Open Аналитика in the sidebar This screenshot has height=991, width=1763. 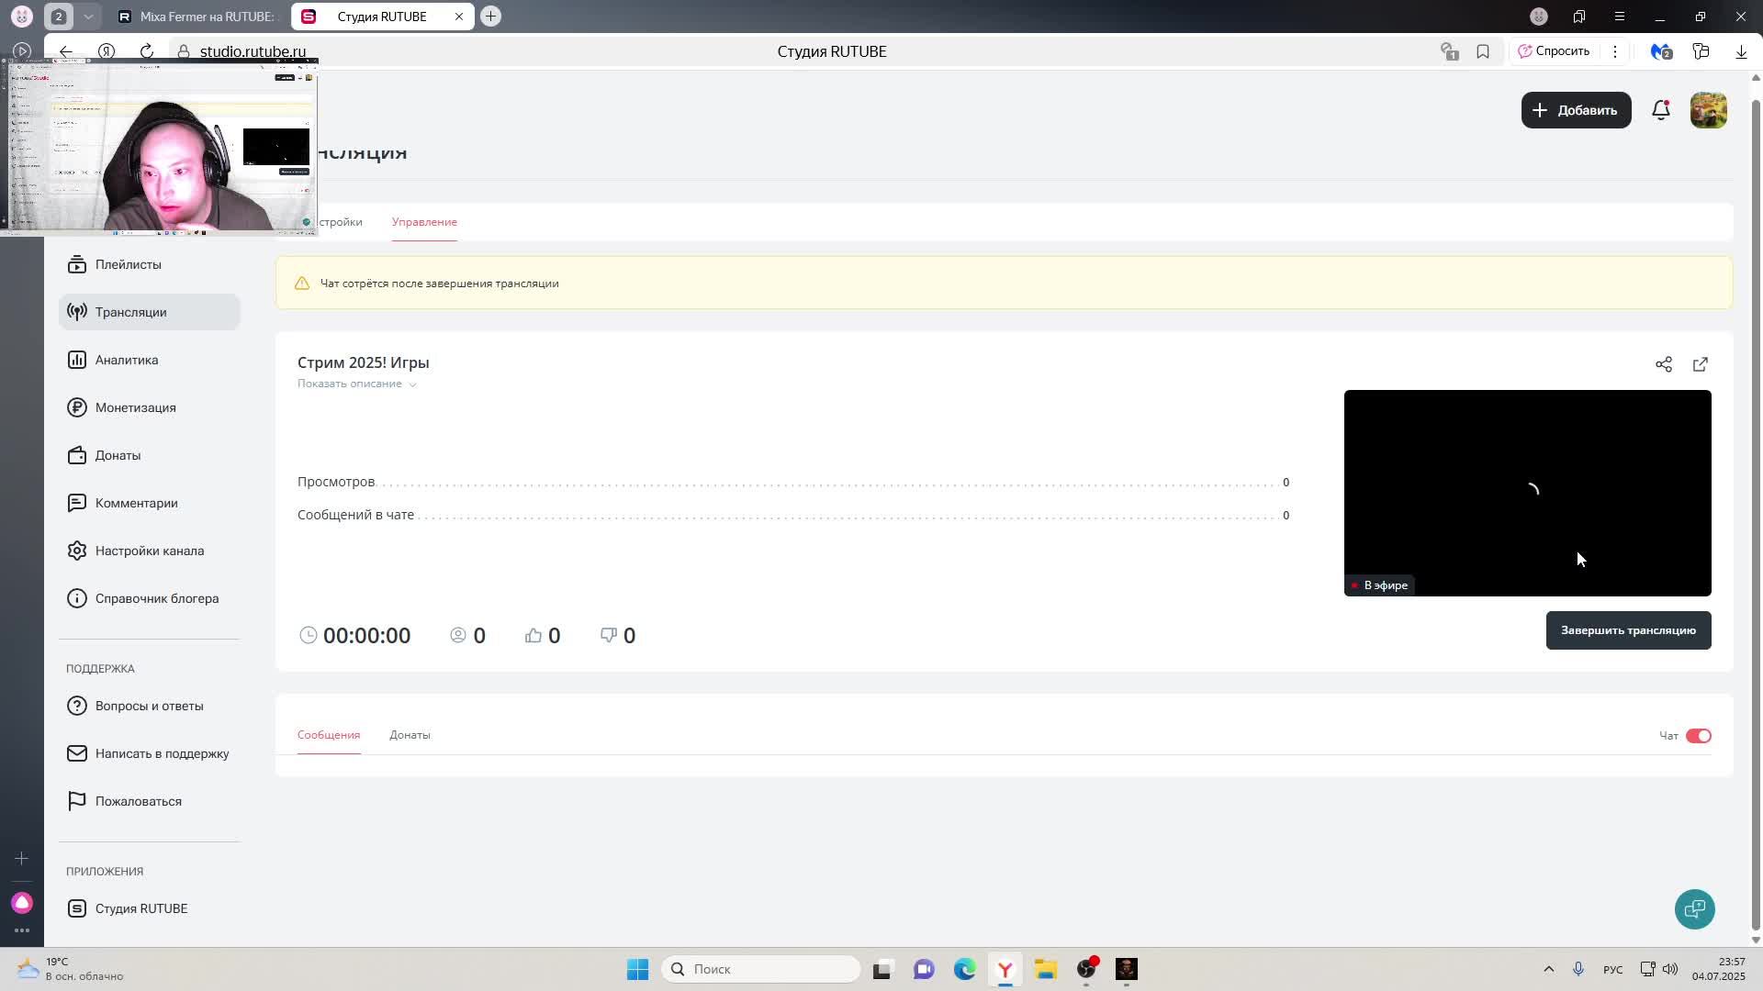127,360
